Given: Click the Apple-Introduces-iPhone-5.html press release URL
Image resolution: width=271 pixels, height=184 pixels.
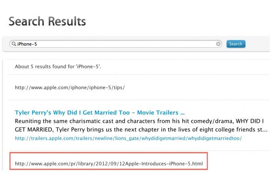Looking at the screenshot, I should tap(109, 164).
